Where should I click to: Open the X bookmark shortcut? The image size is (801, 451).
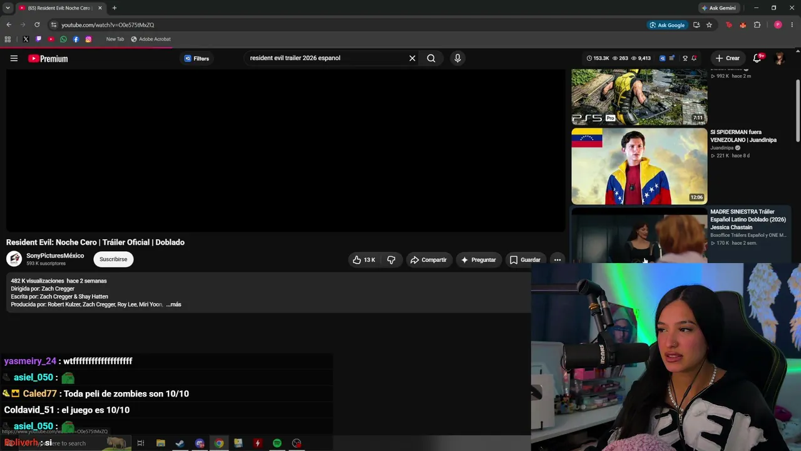coord(26,39)
